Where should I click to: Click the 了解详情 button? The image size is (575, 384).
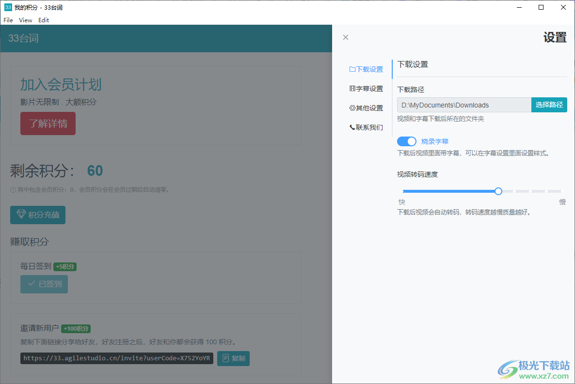pos(48,123)
